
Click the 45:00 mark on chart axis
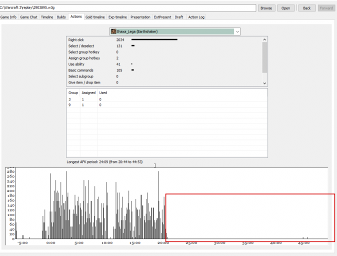tap(303, 243)
